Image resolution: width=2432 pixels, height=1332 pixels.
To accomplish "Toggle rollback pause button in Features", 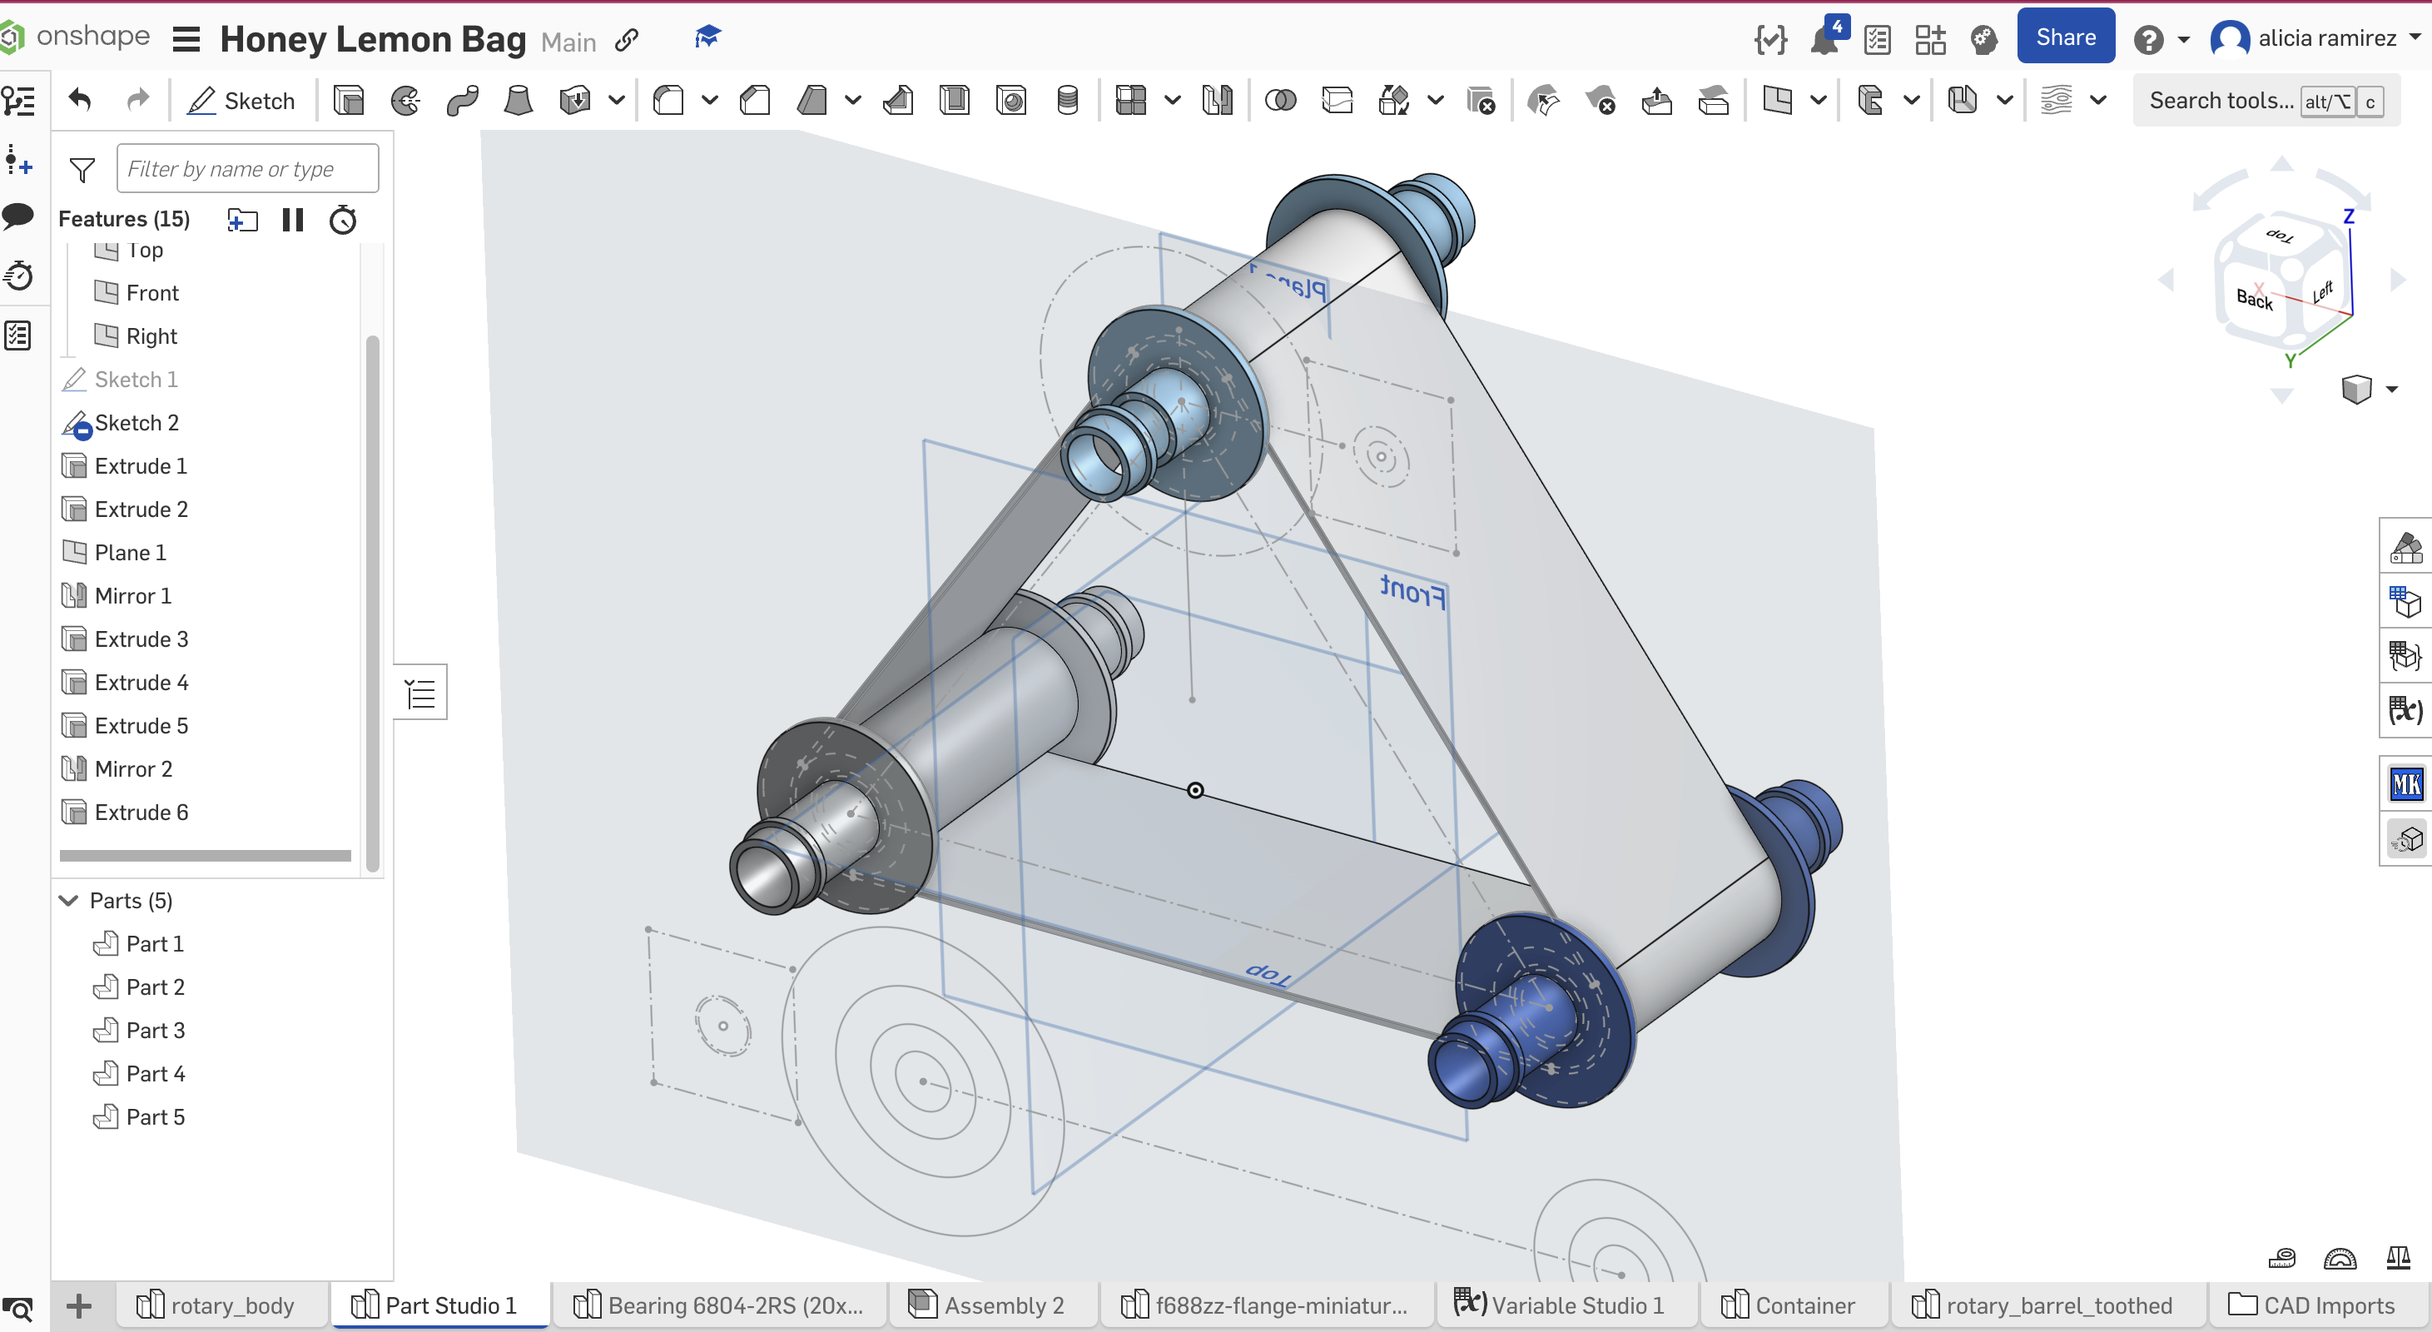I will tap(293, 220).
